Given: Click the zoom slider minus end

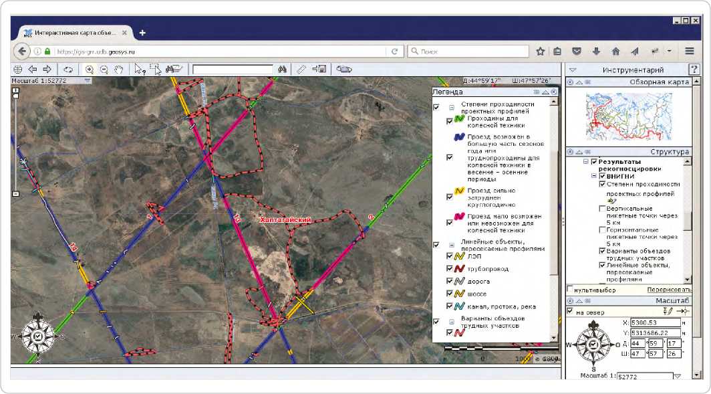Looking at the screenshot, I should click(16, 194).
